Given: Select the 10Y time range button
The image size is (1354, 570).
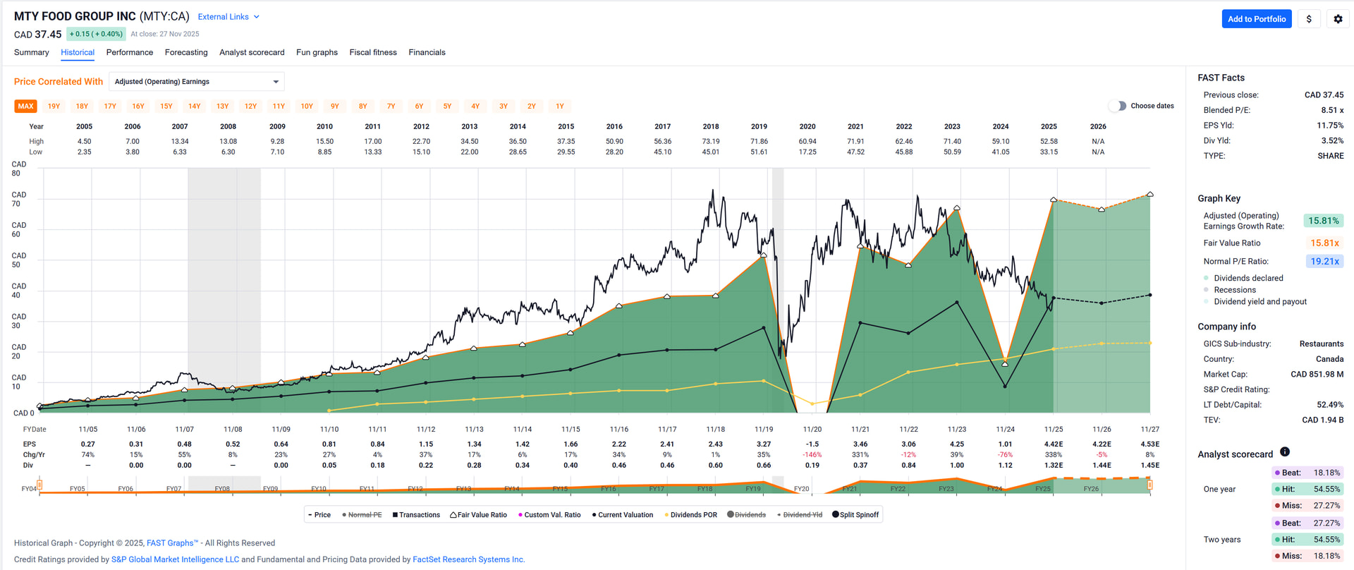Looking at the screenshot, I should pos(307,107).
